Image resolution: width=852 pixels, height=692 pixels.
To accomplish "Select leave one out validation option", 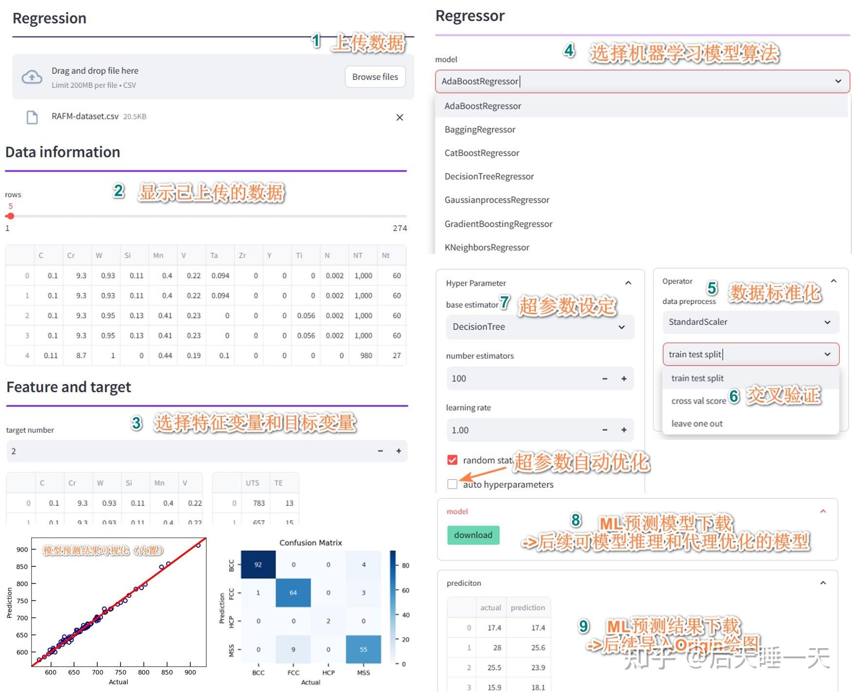I will (x=696, y=423).
